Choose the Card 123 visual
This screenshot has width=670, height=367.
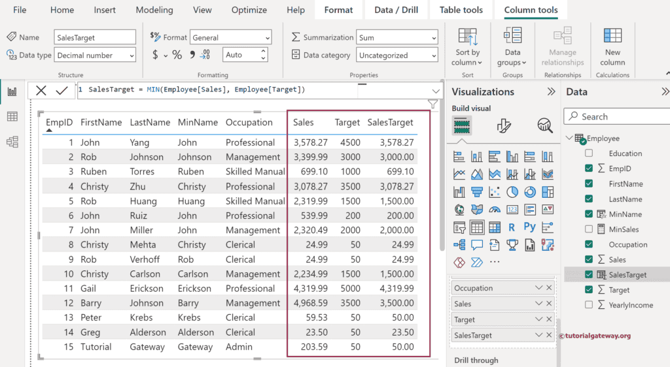pyautogui.click(x=512, y=209)
